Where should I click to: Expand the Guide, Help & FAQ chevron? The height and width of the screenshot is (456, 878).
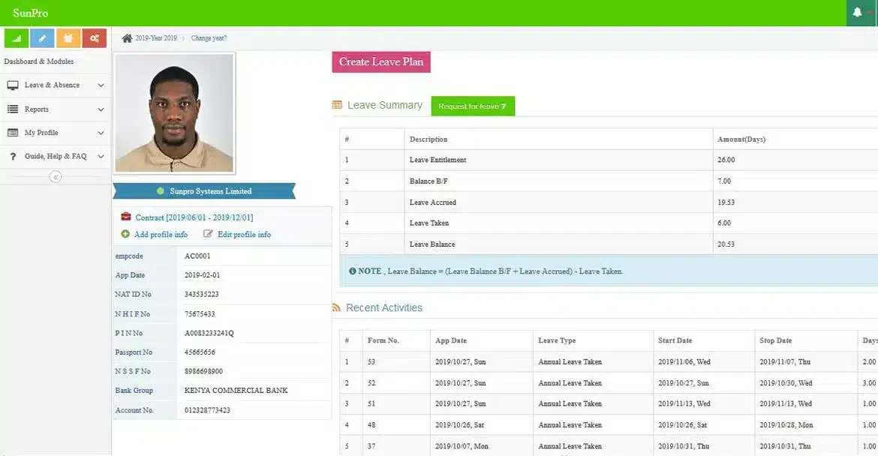click(101, 157)
